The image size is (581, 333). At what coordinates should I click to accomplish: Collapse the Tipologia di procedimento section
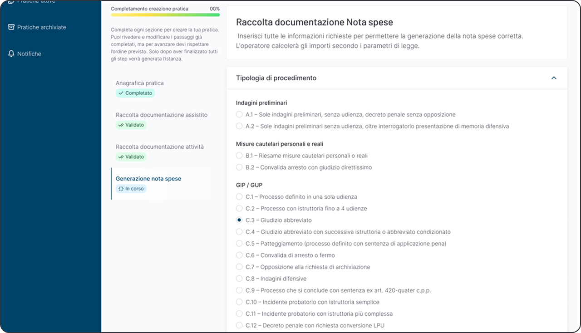(x=554, y=78)
